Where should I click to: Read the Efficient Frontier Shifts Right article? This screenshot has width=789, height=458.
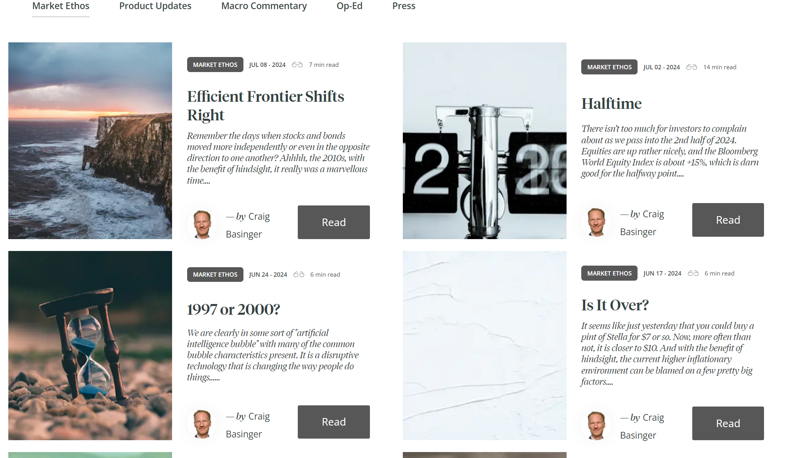coord(333,221)
